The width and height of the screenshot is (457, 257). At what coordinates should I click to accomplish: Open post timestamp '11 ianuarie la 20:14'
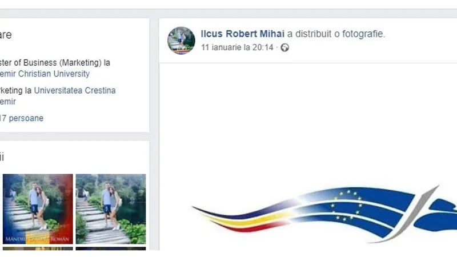click(237, 47)
